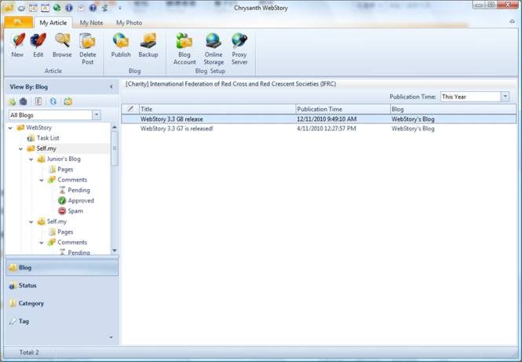Screen dimensions: 522x362
Task: Select the WebStory 3.3 G7 is released! row
Action: click(177, 128)
